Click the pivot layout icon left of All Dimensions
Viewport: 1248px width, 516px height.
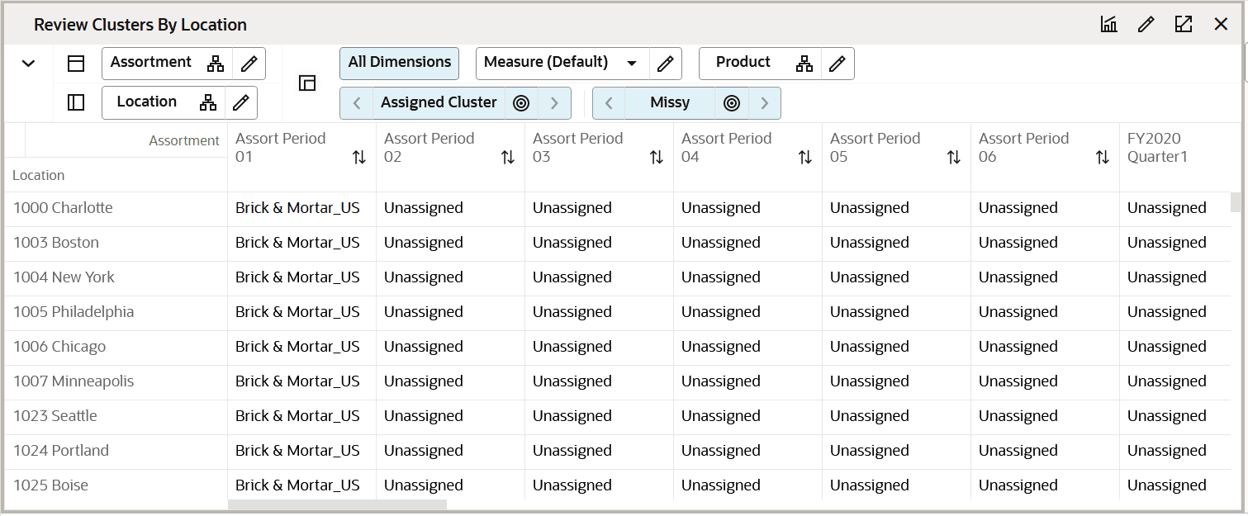tap(306, 83)
